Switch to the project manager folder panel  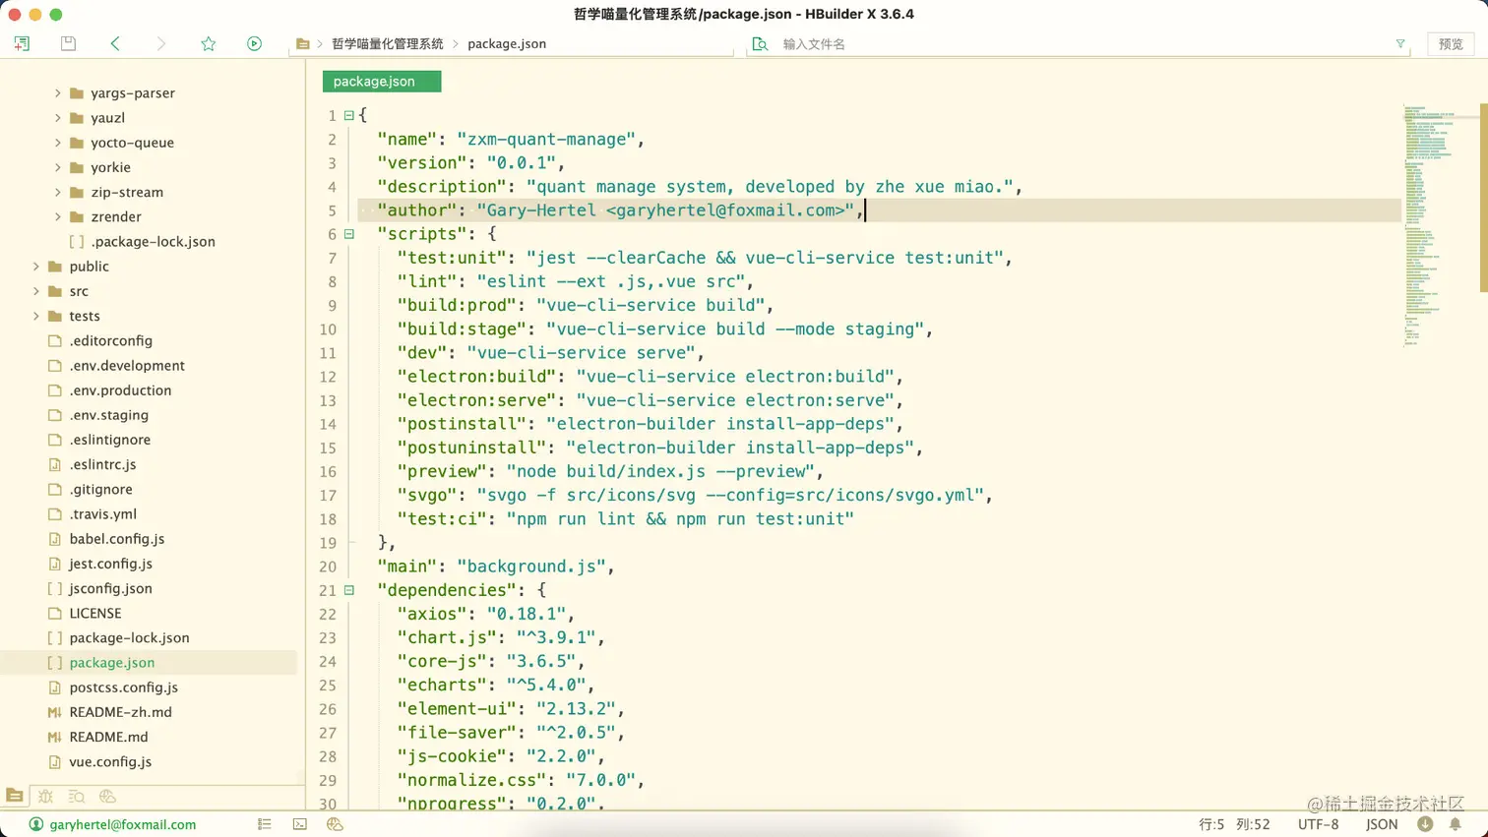coord(15,796)
